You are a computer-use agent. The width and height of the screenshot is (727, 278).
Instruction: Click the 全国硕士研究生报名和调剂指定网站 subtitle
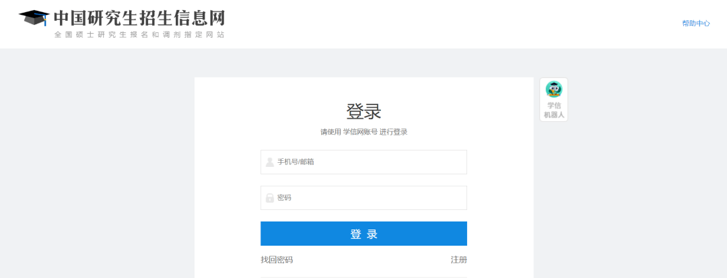pyautogui.click(x=139, y=34)
